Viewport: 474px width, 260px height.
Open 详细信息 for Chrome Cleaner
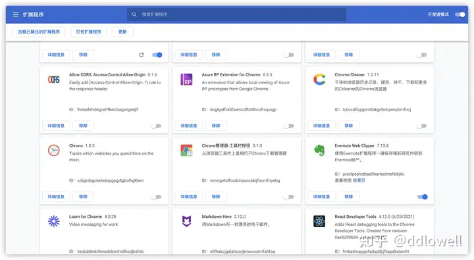pos(321,126)
